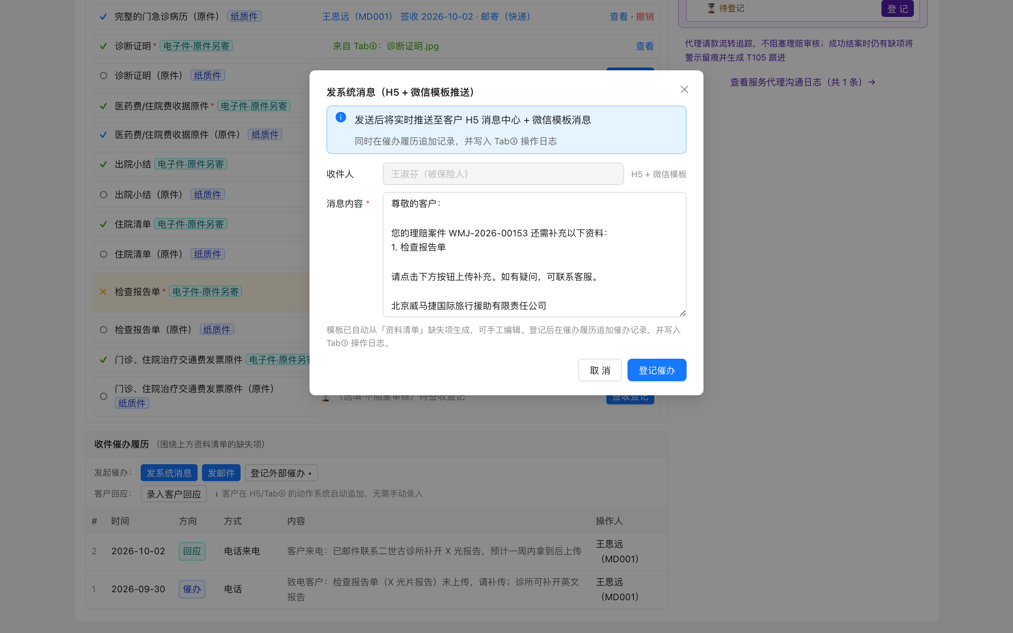Click the 登记催办 button
Viewport: 1013px width, 633px height.
tap(657, 370)
